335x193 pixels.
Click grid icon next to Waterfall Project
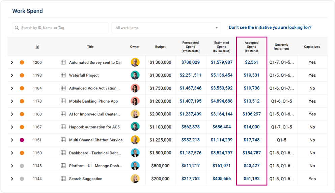63,75
